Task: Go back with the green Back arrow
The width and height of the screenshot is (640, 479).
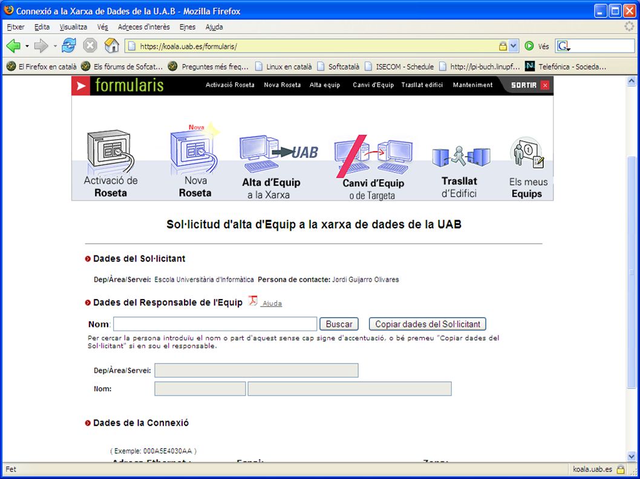Action: (13, 46)
